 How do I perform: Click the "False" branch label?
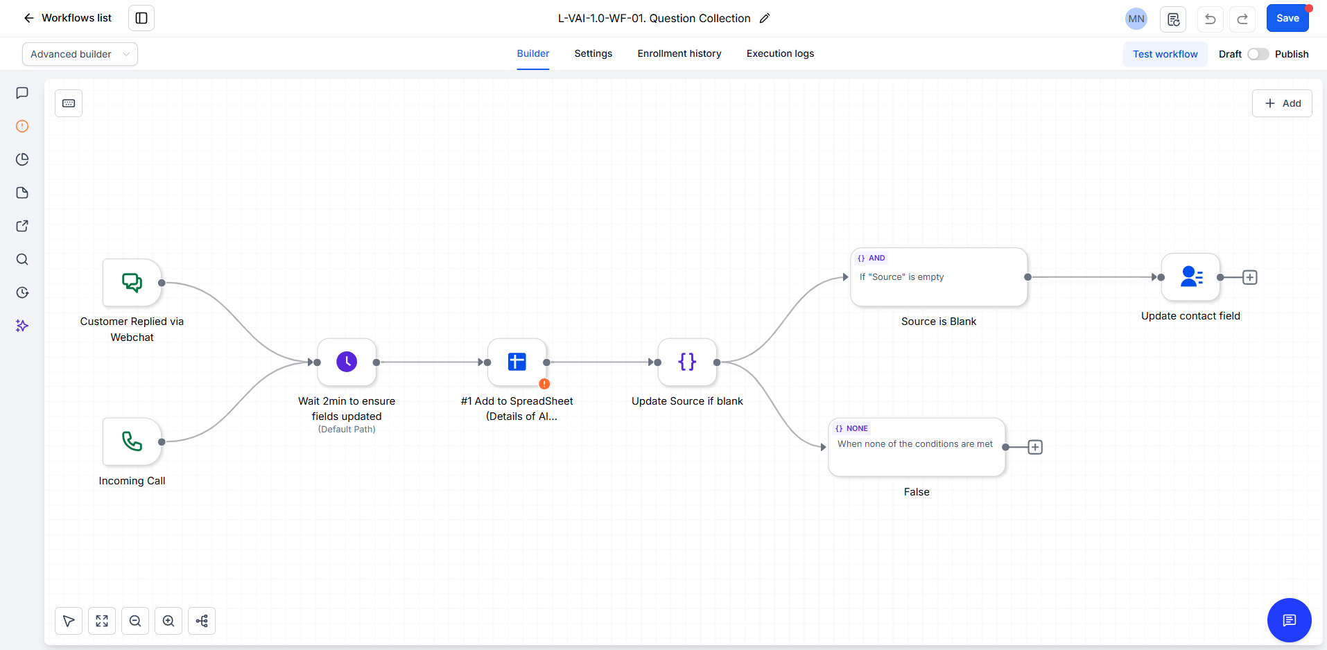tap(917, 492)
